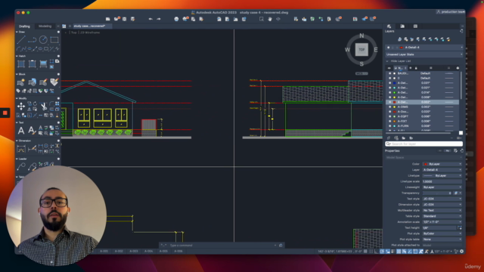Click the E compass direction on ViewCube

click(376, 50)
